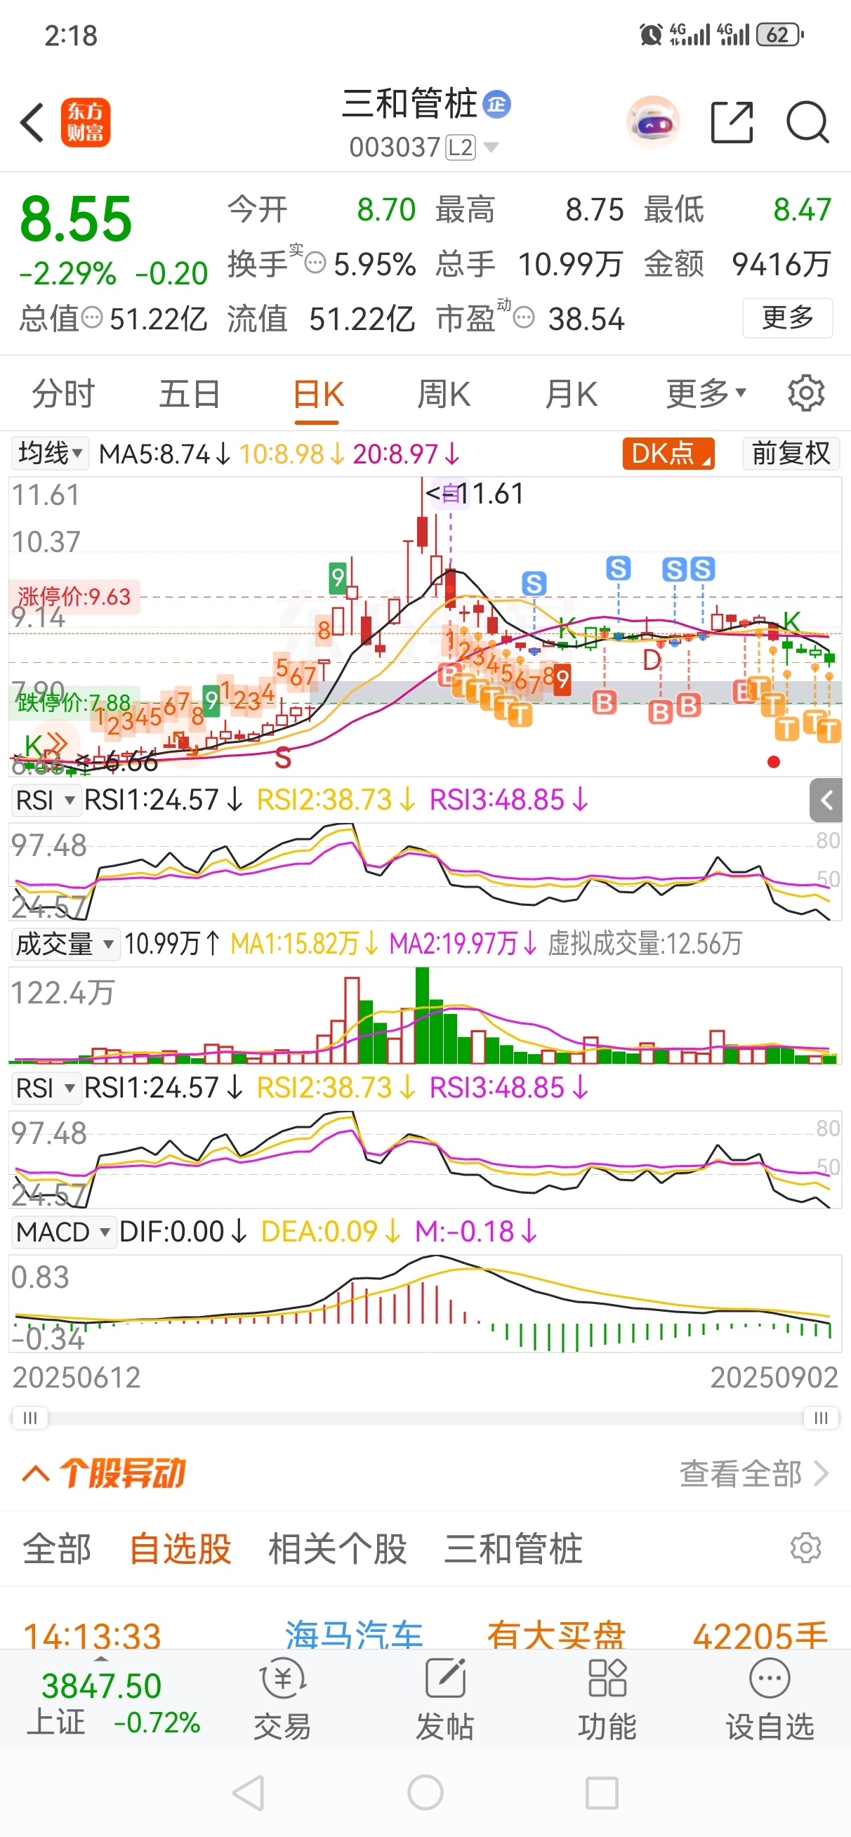Tap Android home navigation button
The height and width of the screenshot is (1837, 851).
pyautogui.click(x=425, y=1793)
